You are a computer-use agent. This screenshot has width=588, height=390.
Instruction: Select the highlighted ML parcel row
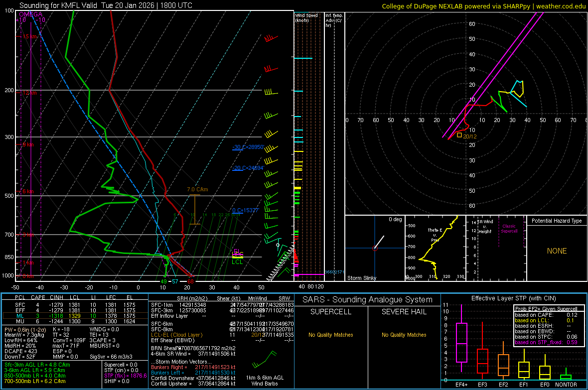click(x=75, y=316)
